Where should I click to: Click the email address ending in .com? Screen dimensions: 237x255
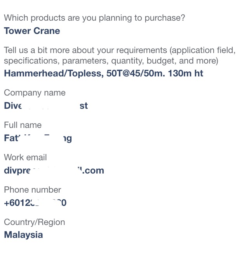pos(54,171)
